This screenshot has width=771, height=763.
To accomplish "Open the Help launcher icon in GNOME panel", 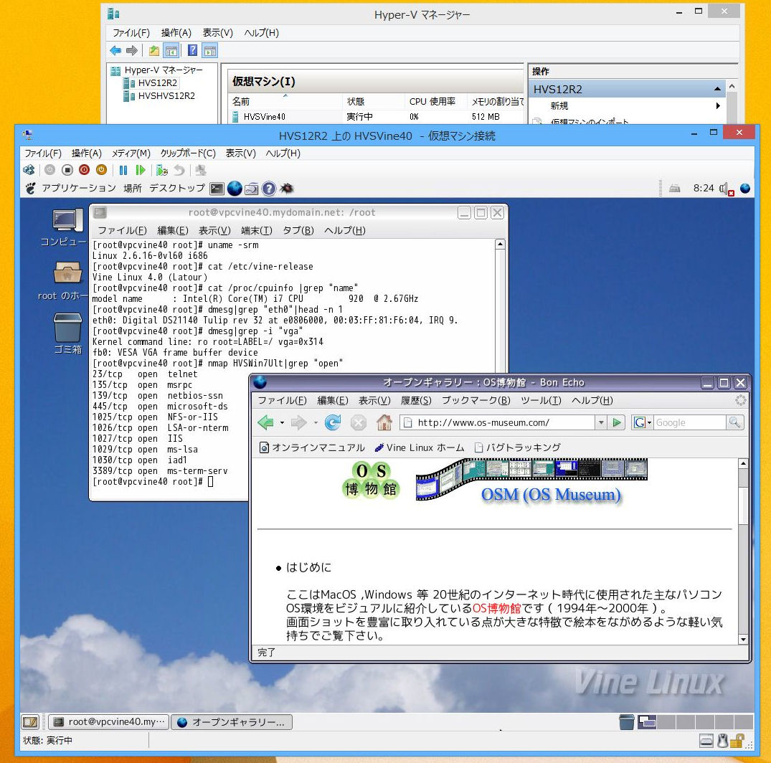I will click(x=269, y=189).
